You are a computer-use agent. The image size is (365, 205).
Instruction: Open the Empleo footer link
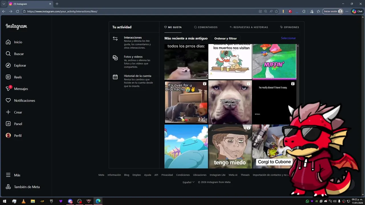coord(137,175)
